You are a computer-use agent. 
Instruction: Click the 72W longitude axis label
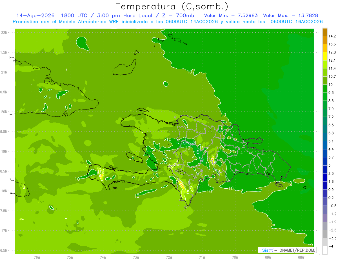169,257
